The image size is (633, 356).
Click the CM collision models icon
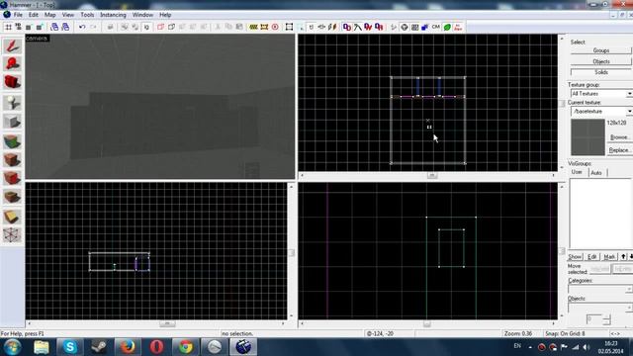tap(436, 27)
